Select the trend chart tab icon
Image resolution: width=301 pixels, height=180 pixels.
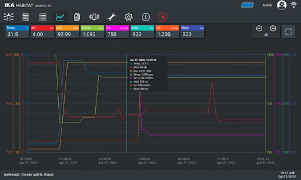tap(60, 17)
